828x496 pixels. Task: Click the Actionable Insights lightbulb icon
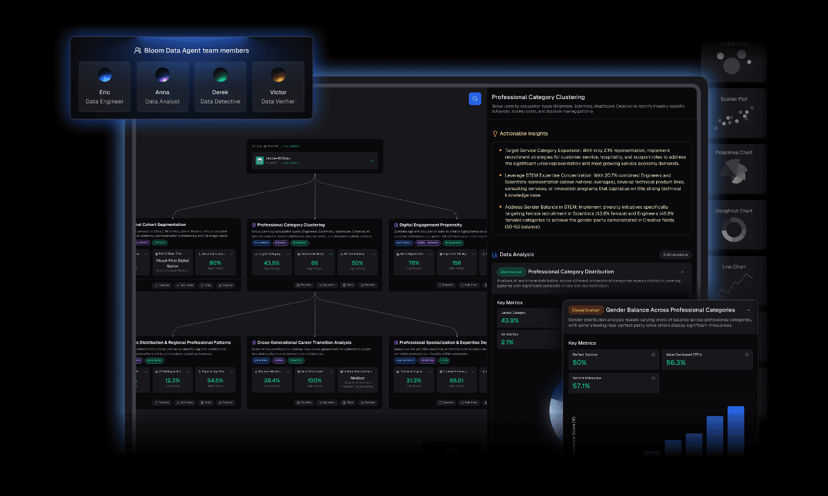(x=497, y=133)
